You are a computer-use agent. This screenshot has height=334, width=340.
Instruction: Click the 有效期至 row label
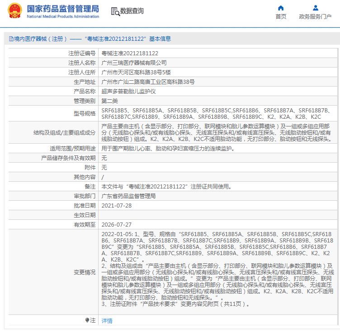click(85, 225)
